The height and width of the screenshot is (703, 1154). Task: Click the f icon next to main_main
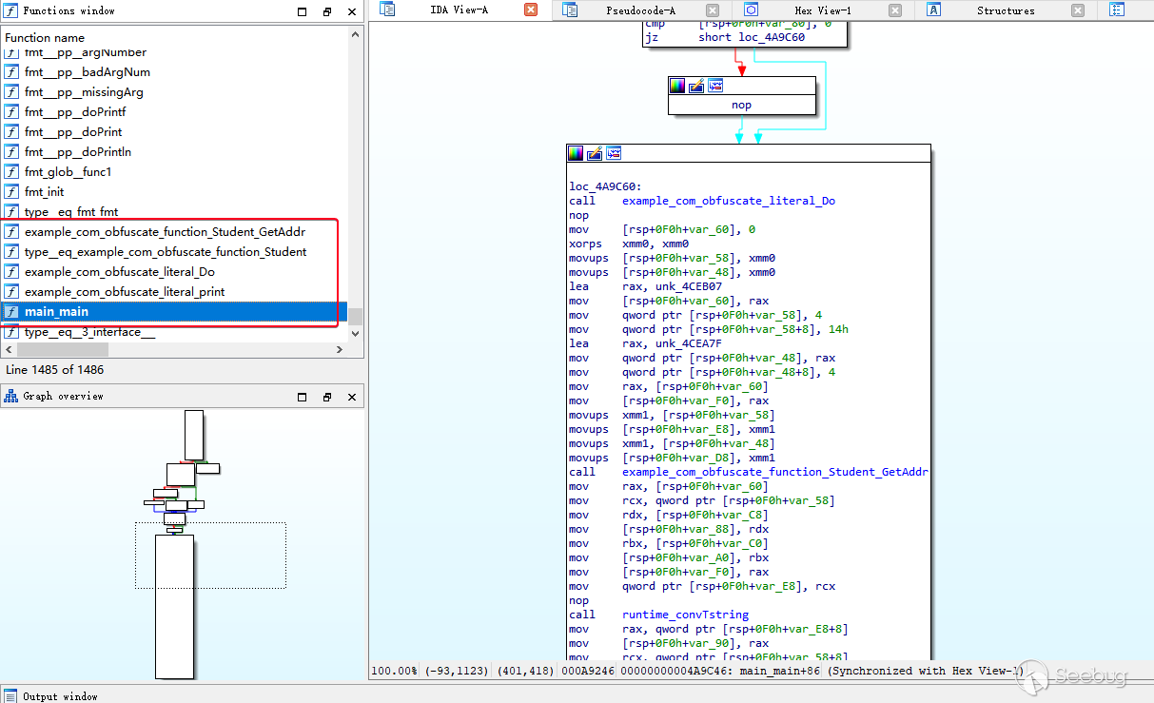point(10,311)
